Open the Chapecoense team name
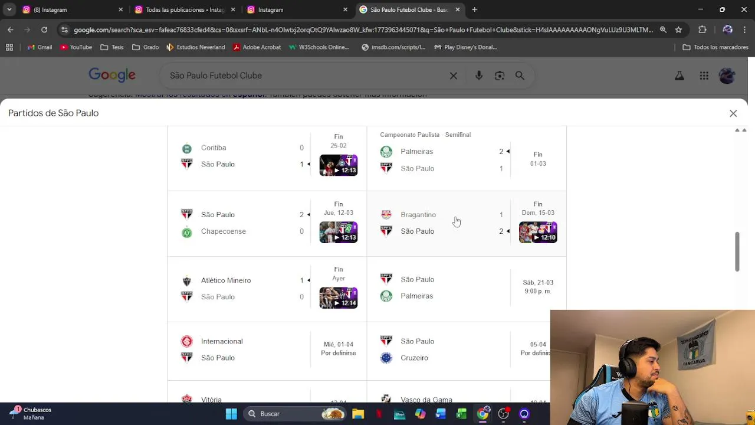This screenshot has height=425, width=755. tap(224, 231)
